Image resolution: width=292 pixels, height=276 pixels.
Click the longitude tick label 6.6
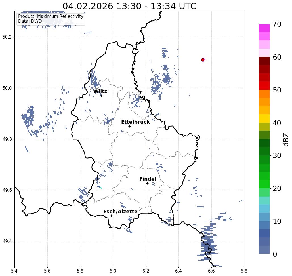[x=211, y=271]
